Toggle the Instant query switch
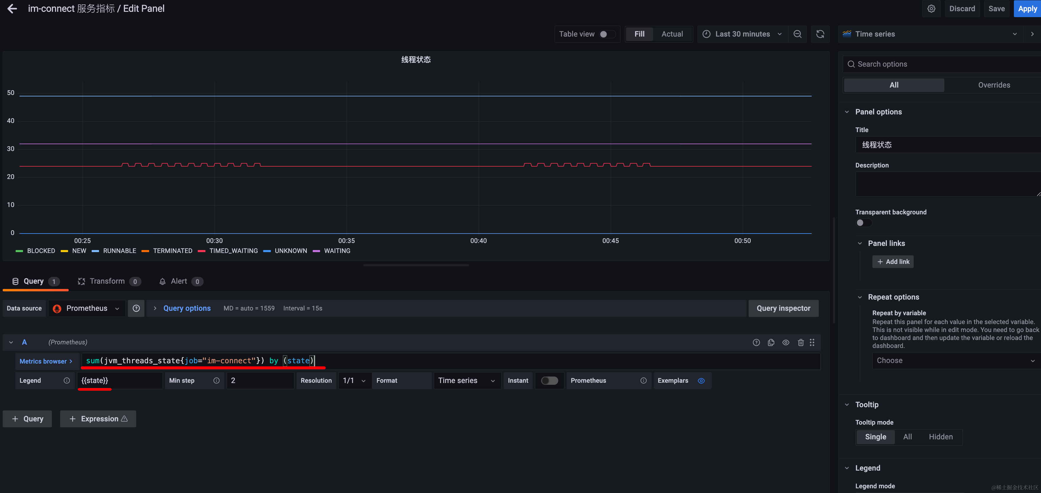Image resolution: width=1041 pixels, height=493 pixels. [549, 381]
